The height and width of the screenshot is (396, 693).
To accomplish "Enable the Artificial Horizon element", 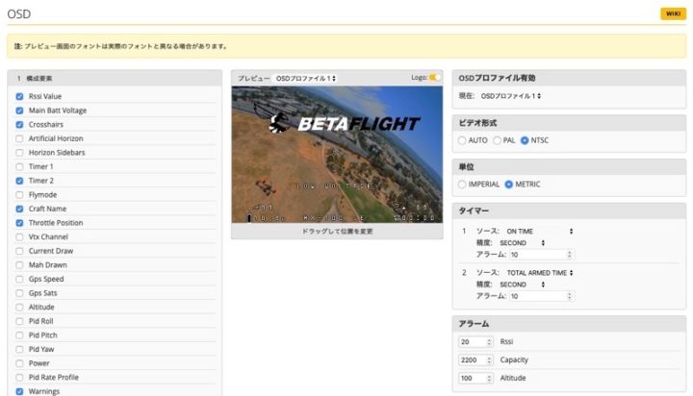I will [20, 138].
